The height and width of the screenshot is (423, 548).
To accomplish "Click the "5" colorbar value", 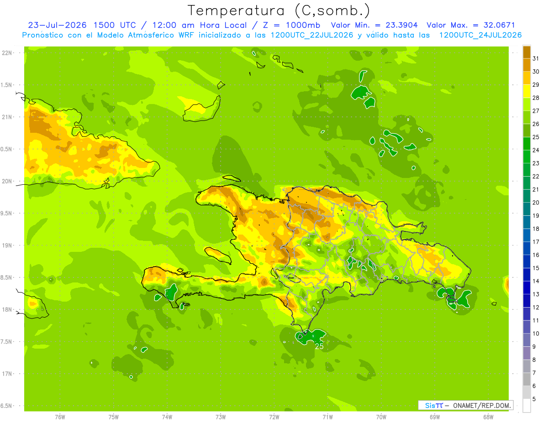I will coord(535,399).
